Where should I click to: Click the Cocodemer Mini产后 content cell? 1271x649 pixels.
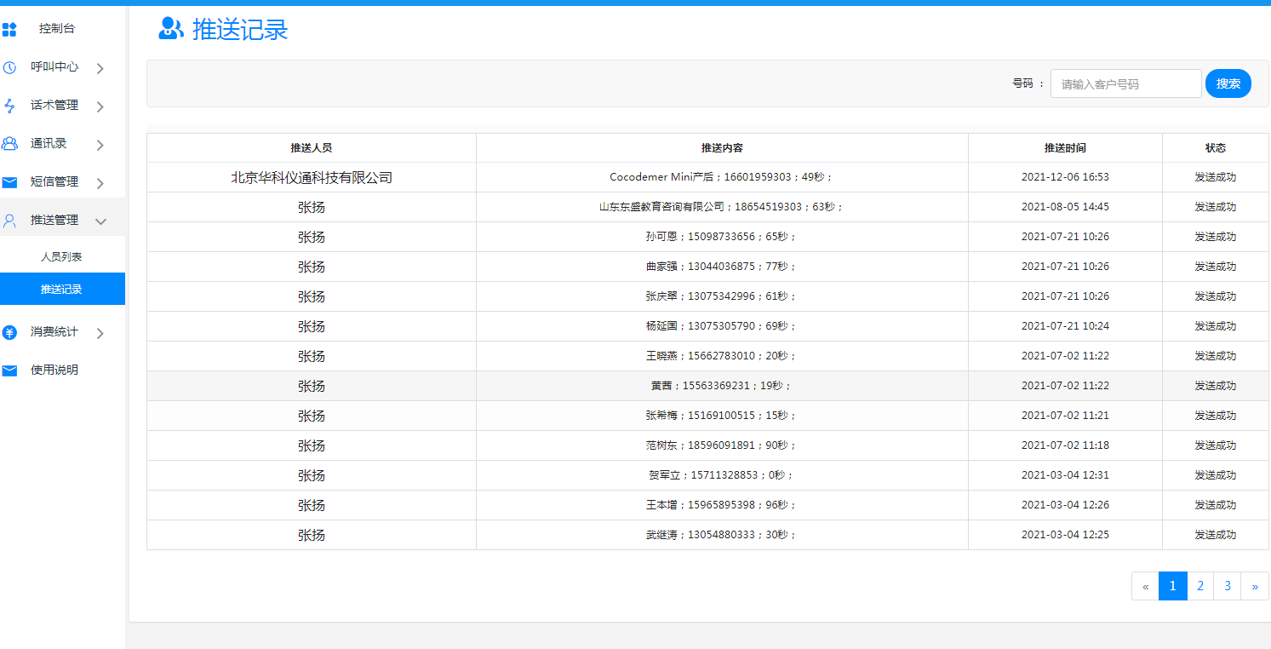pyautogui.click(x=722, y=177)
